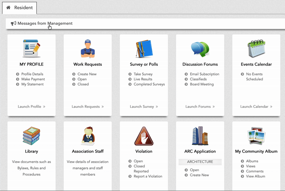Click the Work Requests mechanic icon
The image size is (285, 191).
[88, 49]
